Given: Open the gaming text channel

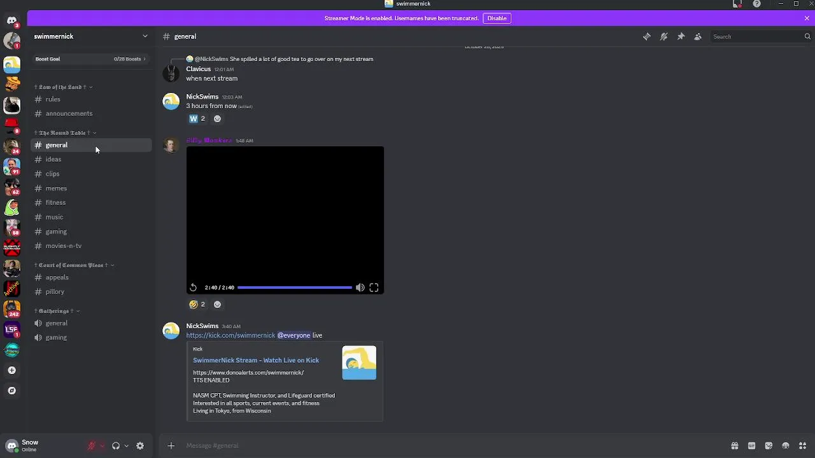Looking at the screenshot, I should coord(91,232).
